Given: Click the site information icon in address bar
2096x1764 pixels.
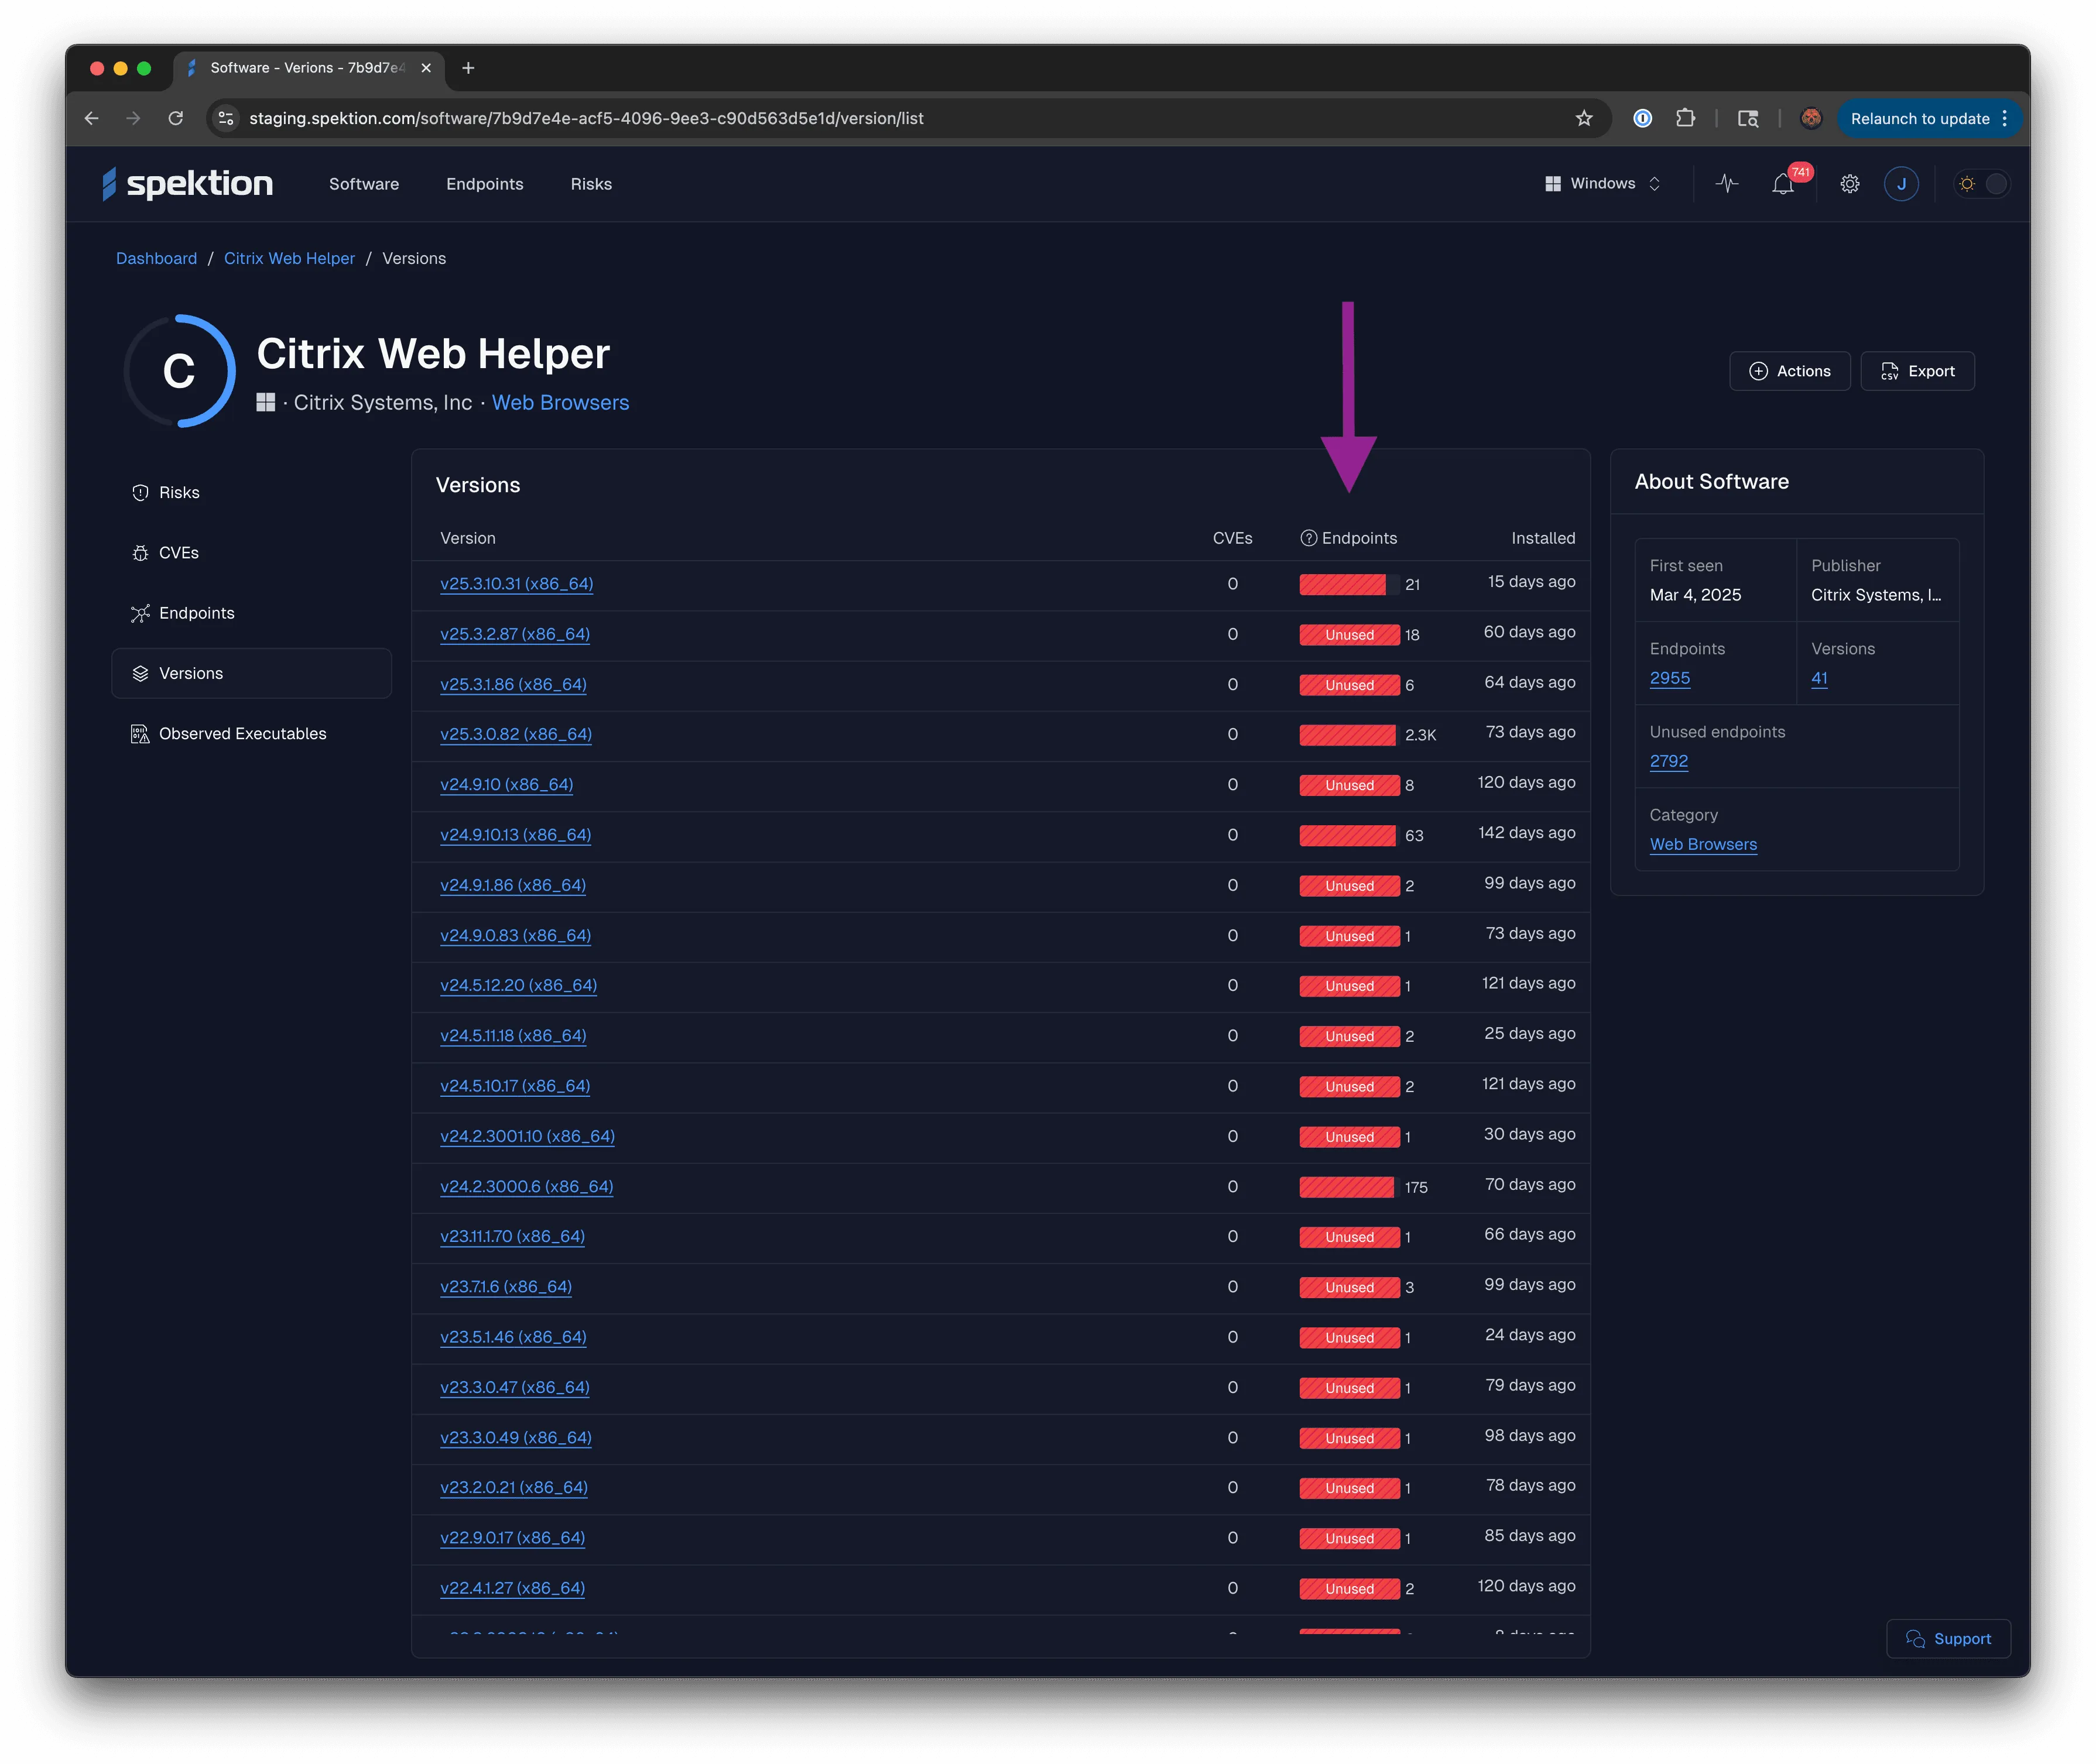Looking at the screenshot, I should pyautogui.click(x=227, y=118).
